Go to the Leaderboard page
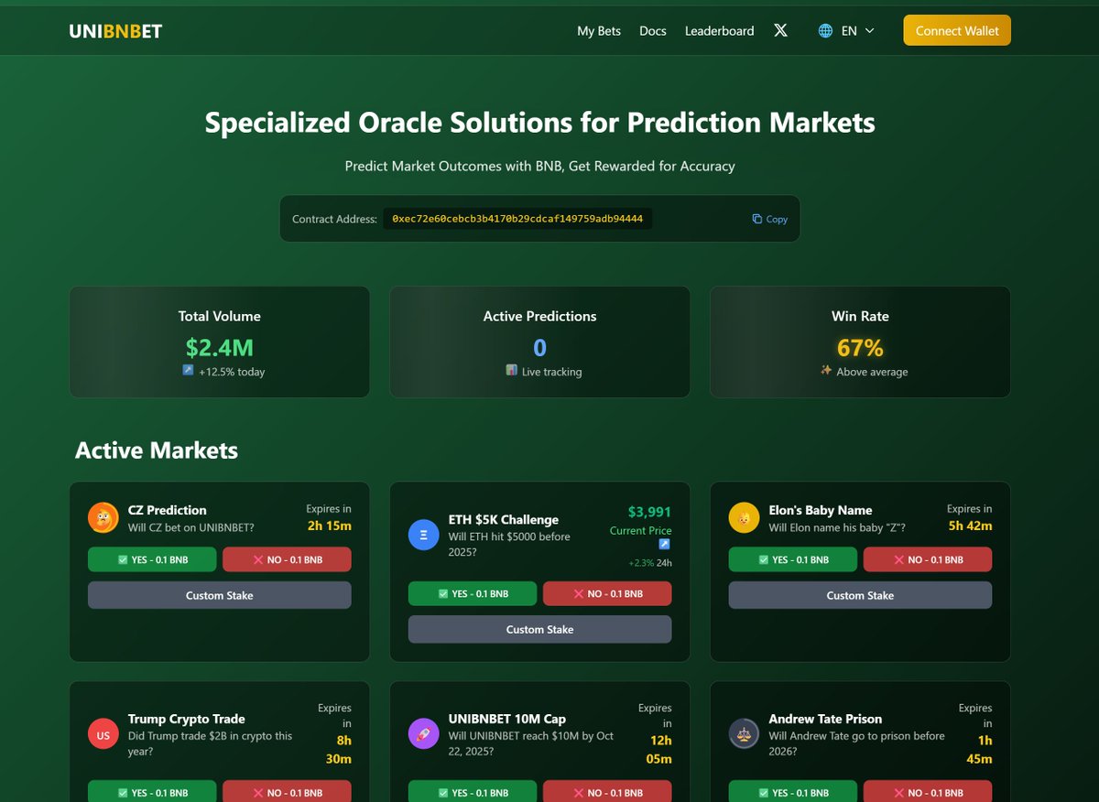The height and width of the screenshot is (802, 1099). pyautogui.click(x=720, y=30)
